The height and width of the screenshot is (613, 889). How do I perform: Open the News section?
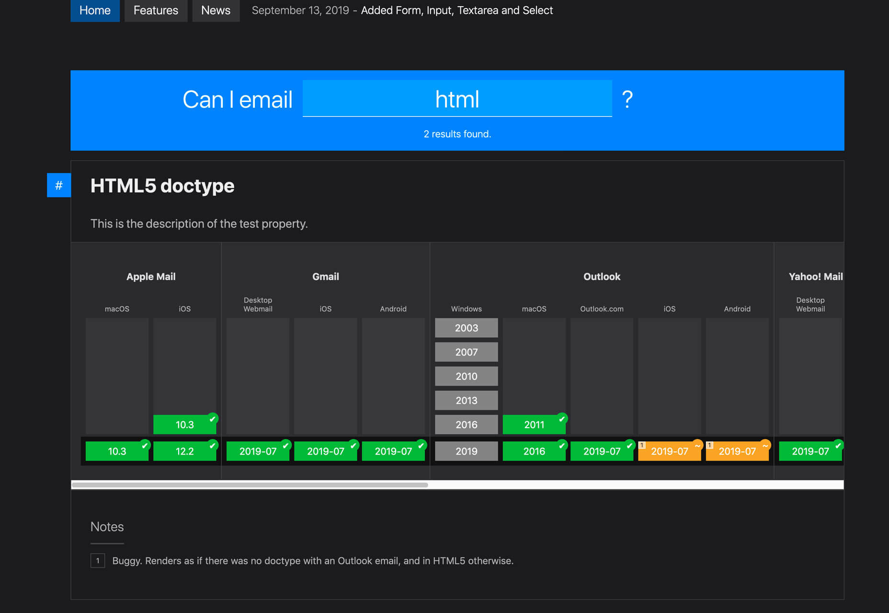[216, 11]
